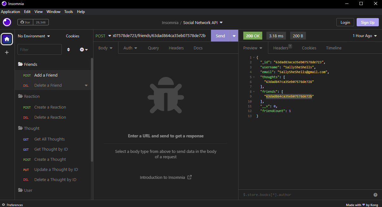
Task: Open the Body type dropdown
Action: click(x=105, y=48)
